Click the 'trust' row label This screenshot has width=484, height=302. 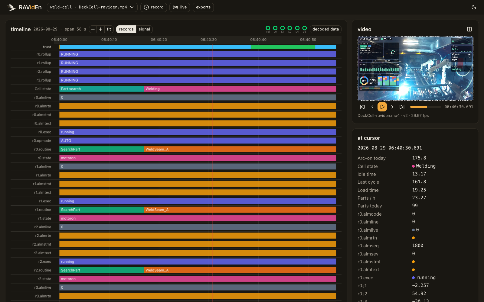(x=47, y=47)
